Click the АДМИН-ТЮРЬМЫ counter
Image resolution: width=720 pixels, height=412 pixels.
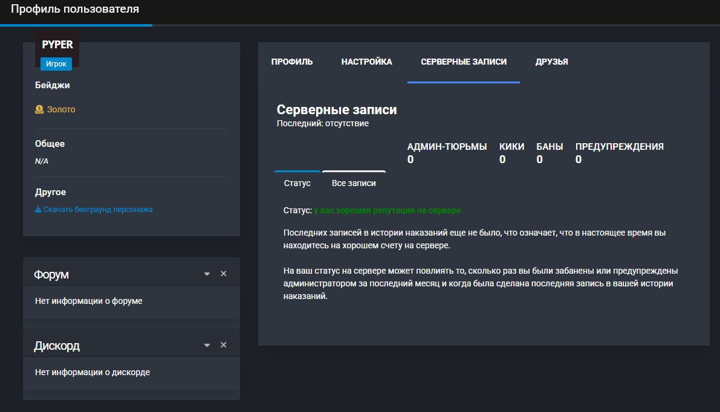(x=447, y=153)
